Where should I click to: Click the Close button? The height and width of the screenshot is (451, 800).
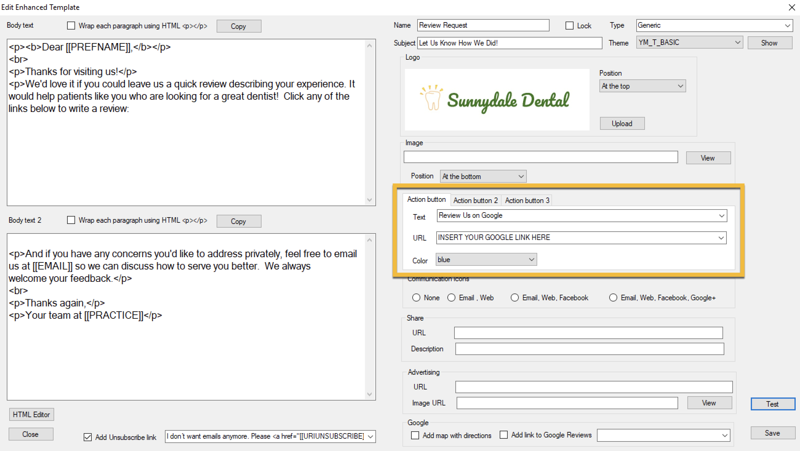click(x=30, y=434)
